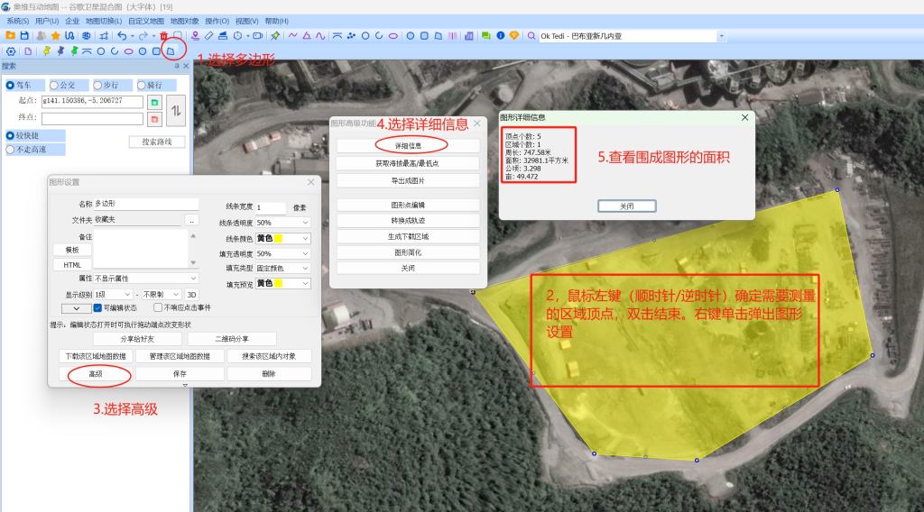Screen dimensions: 924x512
Task: Pick start point with green map icon
Action: (154, 102)
